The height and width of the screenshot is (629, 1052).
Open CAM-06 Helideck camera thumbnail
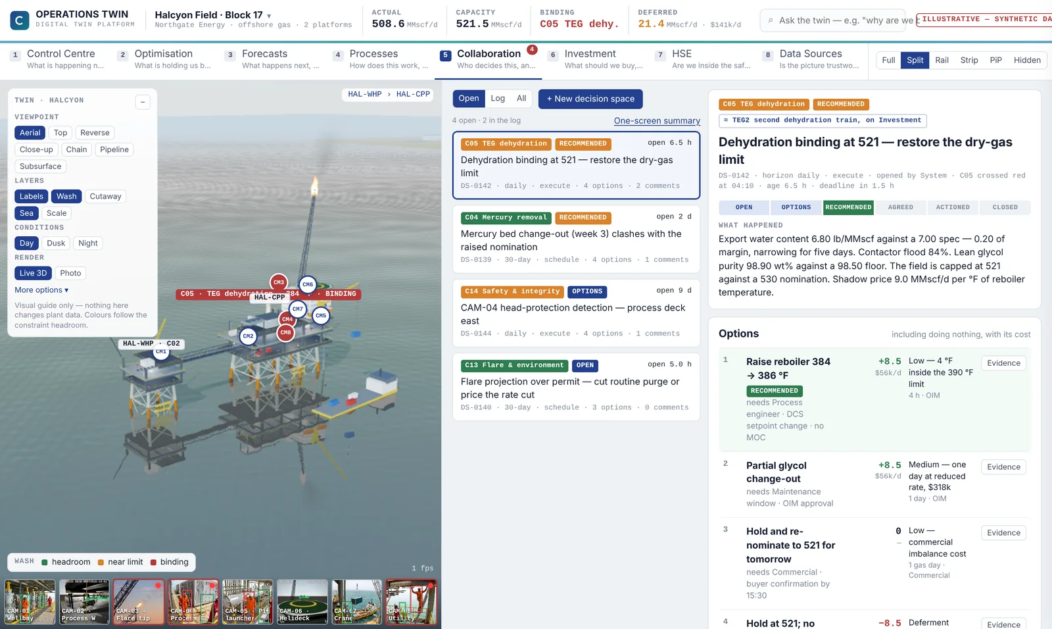click(x=302, y=602)
